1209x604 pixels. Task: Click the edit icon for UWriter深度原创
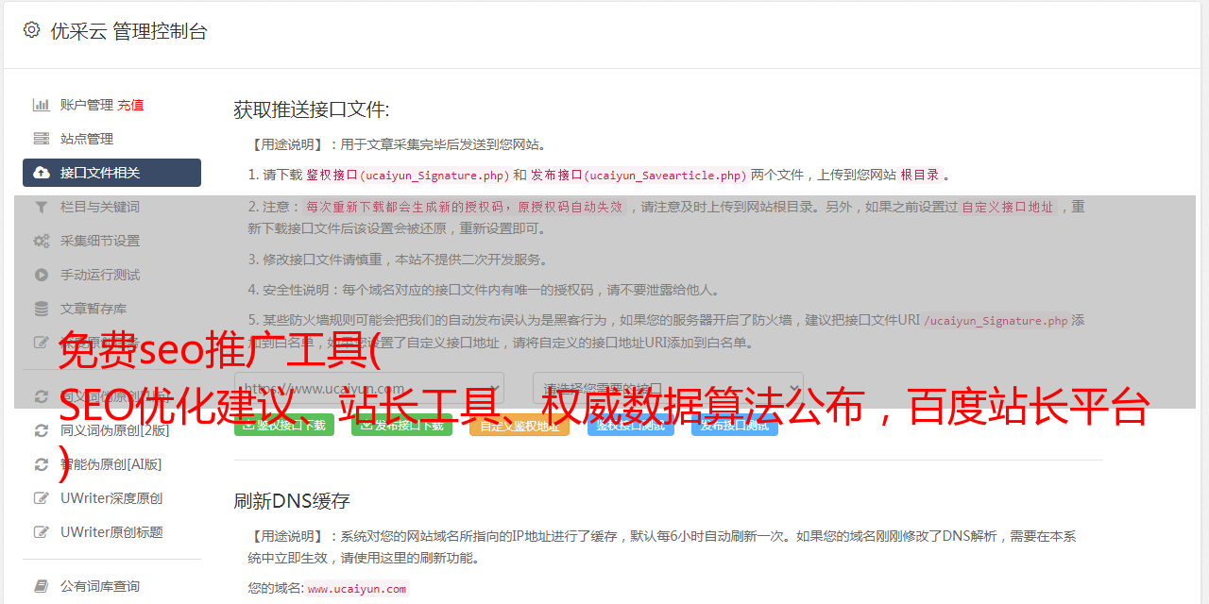42,498
